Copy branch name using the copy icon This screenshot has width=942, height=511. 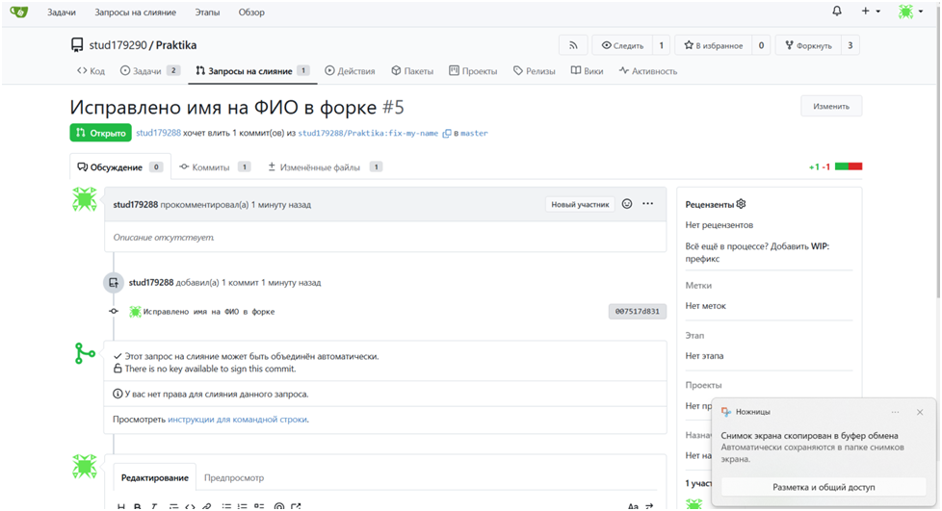pos(447,134)
